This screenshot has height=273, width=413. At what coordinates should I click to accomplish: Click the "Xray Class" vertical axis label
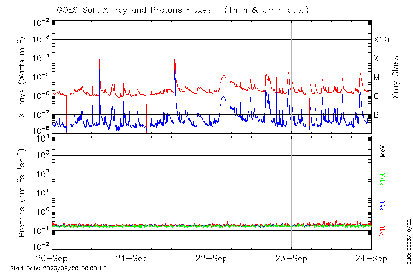click(395, 77)
